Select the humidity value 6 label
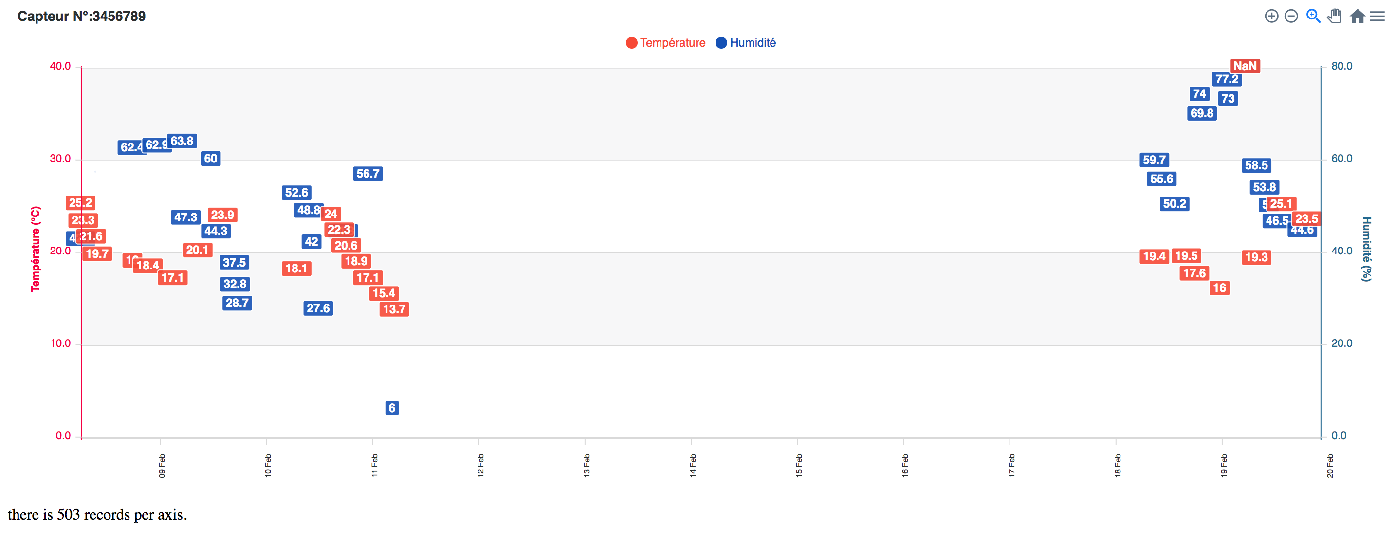Screen dimensions: 1396x539 pos(392,408)
